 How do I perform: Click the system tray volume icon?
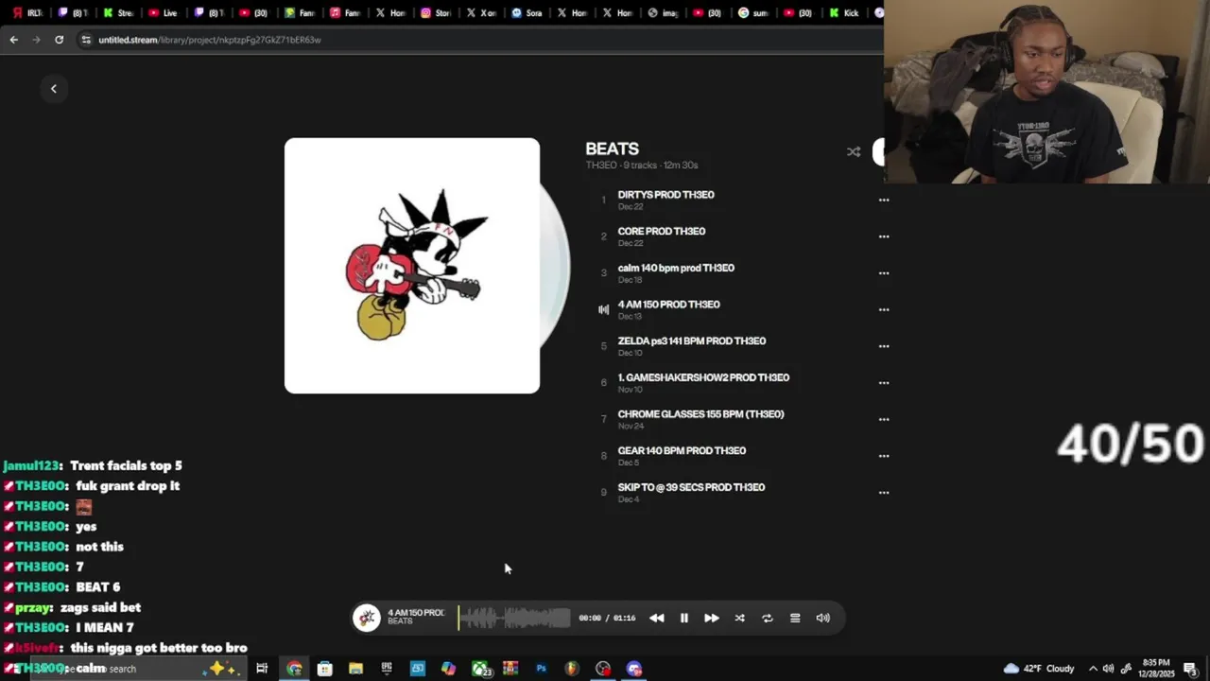coord(1108,669)
